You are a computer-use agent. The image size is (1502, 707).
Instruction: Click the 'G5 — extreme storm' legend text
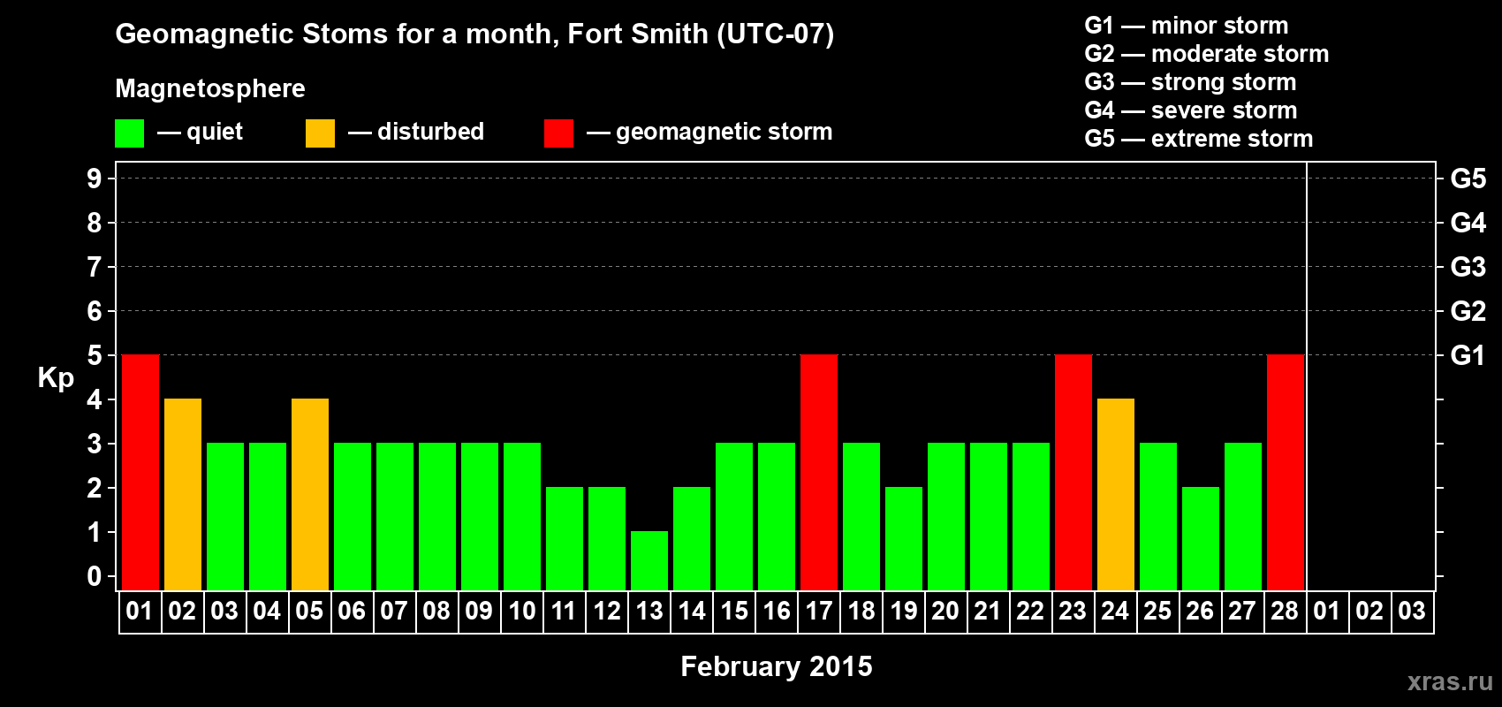pos(1199,139)
